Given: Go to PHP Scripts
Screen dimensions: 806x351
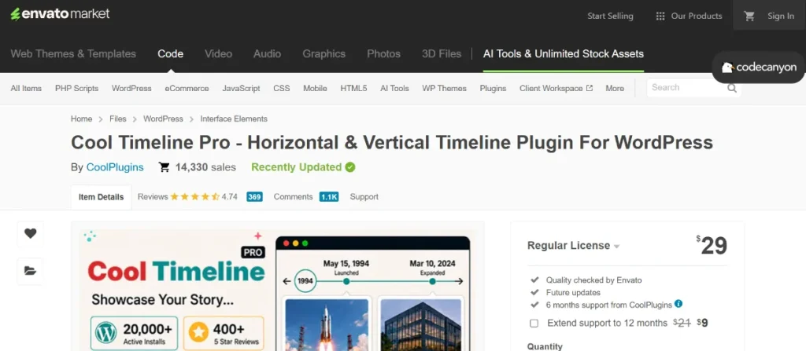Looking at the screenshot, I should [x=76, y=88].
